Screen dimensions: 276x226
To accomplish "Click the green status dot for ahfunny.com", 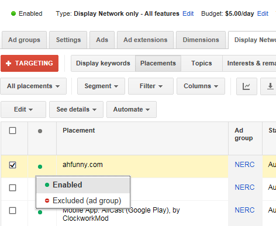I will [40, 166].
